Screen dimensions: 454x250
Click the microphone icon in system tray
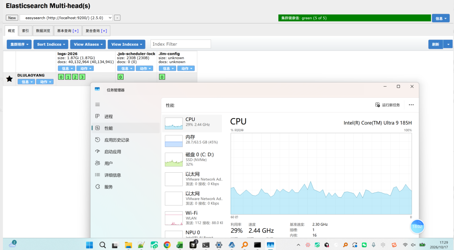click(x=374, y=245)
